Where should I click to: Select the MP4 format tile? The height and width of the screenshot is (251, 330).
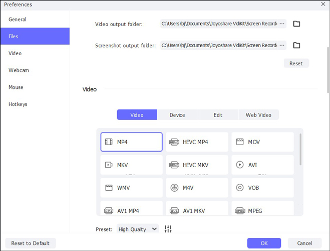(132, 142)
